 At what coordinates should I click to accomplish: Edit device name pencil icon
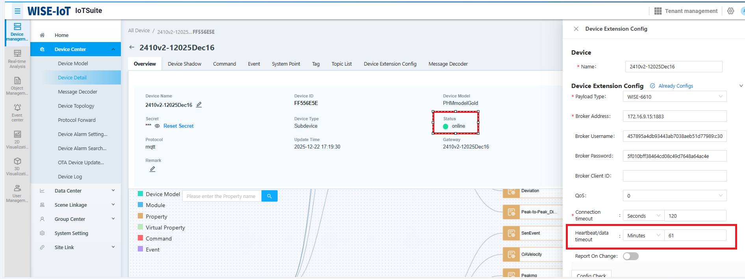click(199, 105)
